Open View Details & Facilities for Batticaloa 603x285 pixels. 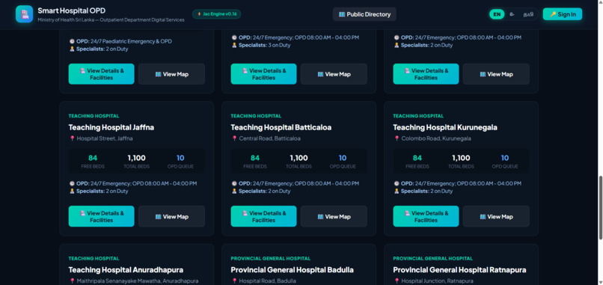click(x=264, y=216)
